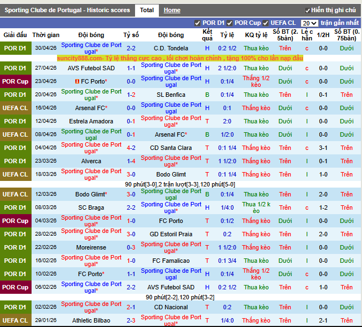The height and width of the screenshot is (327, 362).
Task: Click the Kết quả column header
Action: pyautogui.click(x=207, y=35)
